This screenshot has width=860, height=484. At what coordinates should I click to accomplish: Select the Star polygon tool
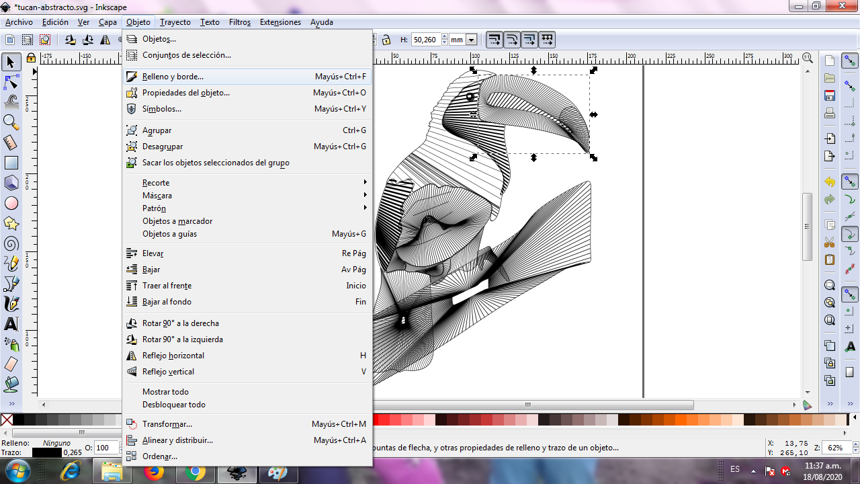(11, 223)
